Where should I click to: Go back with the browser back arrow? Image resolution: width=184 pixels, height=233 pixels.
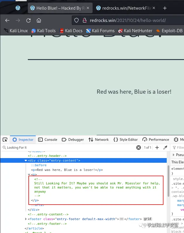[x=7, y=20]
